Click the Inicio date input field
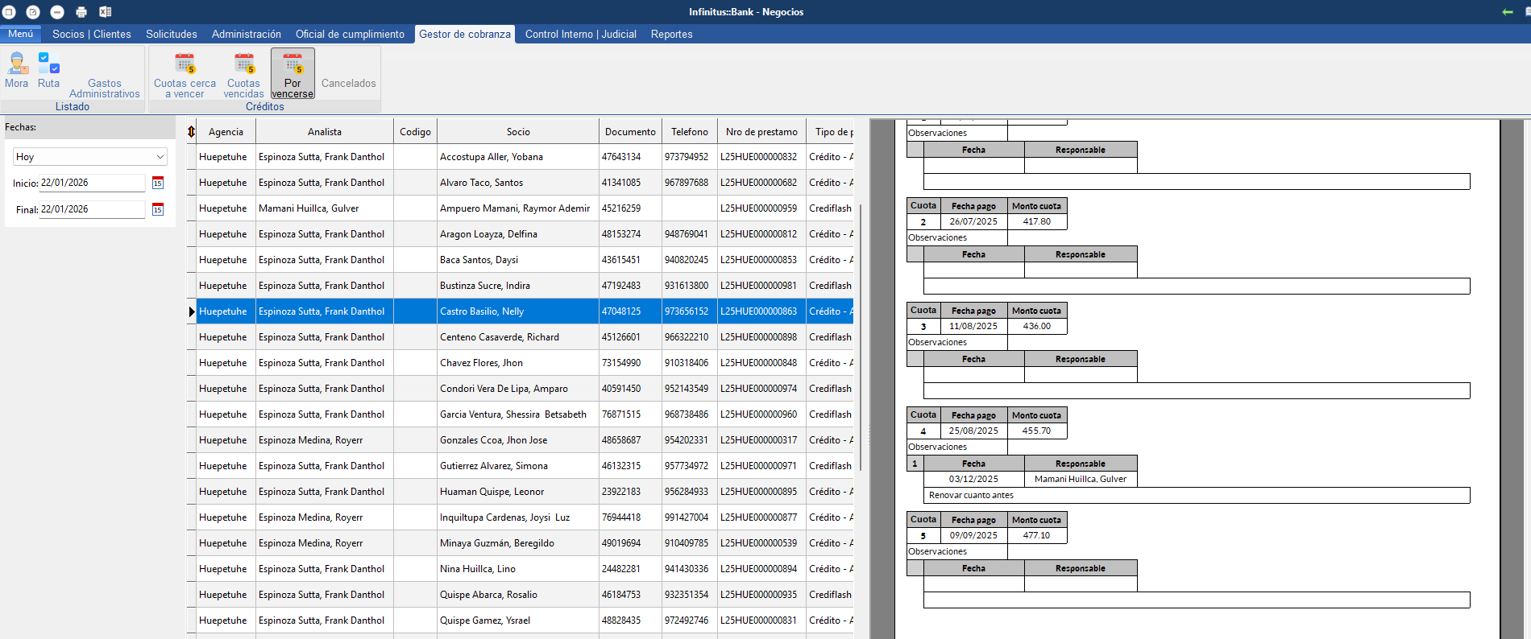1531x639 pixels. tap(91, 183)
